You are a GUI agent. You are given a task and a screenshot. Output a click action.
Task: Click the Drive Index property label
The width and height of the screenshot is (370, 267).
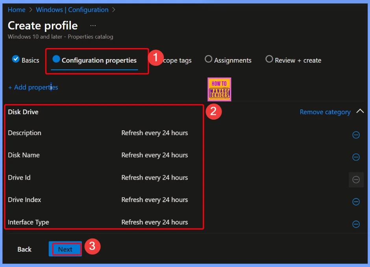(x=24, y=200)
